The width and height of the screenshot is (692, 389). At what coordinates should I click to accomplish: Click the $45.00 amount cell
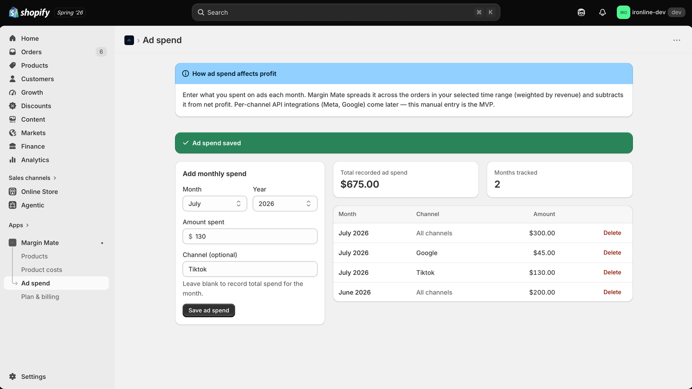pyautogui.click(x=544, y=253)
